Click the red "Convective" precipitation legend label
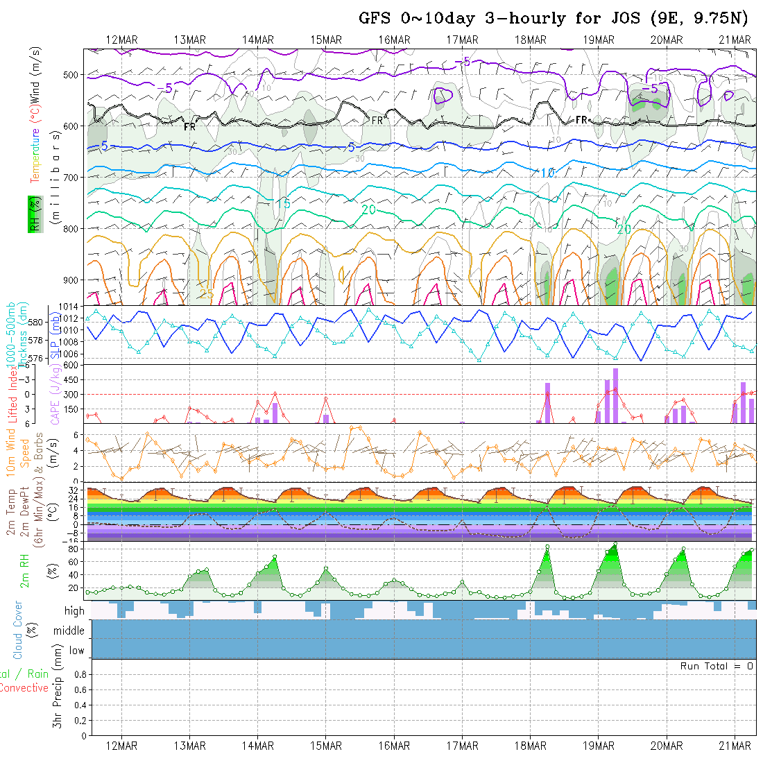This screenshot has height=763, width=763. tap(24, 687)
